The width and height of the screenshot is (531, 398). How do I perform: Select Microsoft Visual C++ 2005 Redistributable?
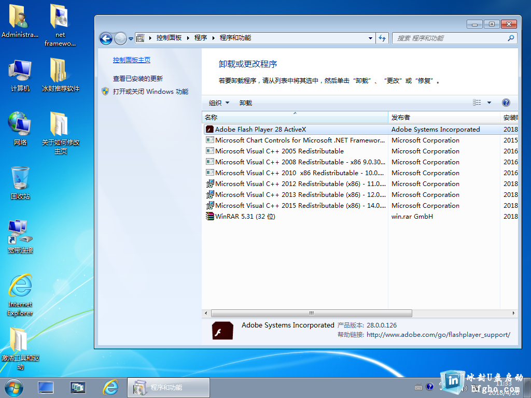pos(361,151)
